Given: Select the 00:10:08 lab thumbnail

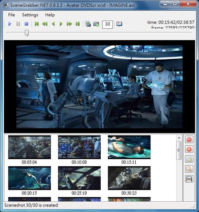Looking at the screenshot, I should click(x=79, y=147).
